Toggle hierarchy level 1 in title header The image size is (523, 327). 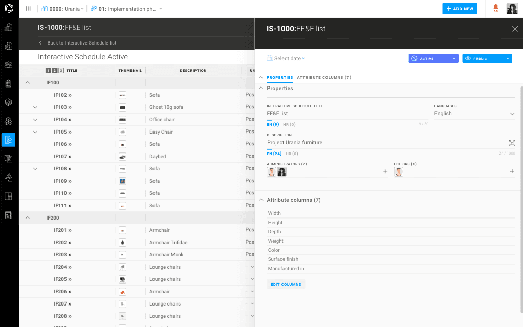(48, 71)
